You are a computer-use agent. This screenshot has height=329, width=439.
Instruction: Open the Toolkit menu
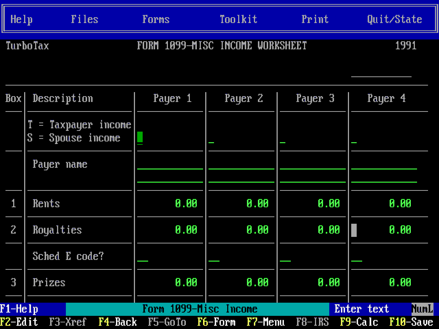(x=239, y=19)
